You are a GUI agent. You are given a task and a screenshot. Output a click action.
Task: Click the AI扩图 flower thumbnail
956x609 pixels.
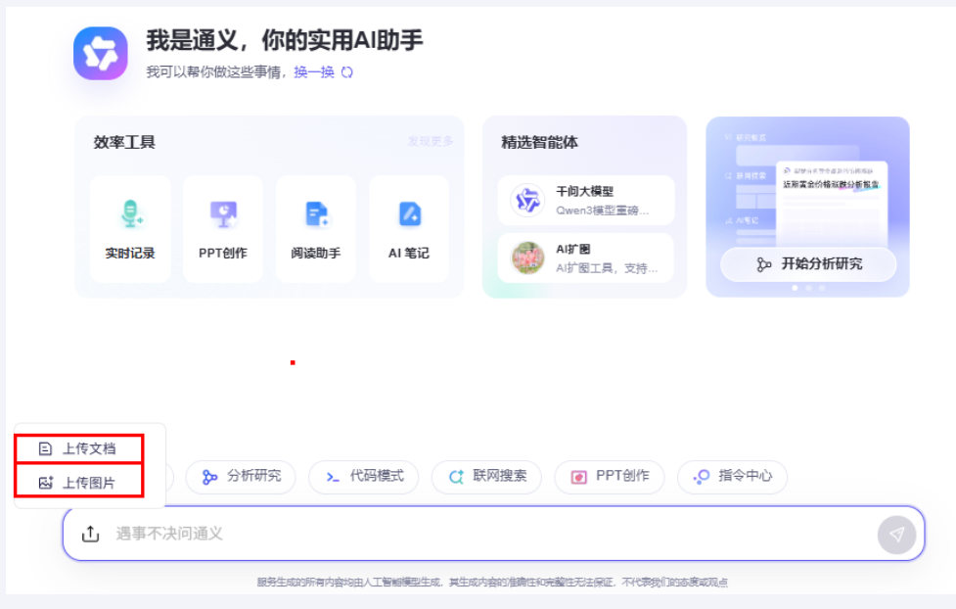pos(527,258)
